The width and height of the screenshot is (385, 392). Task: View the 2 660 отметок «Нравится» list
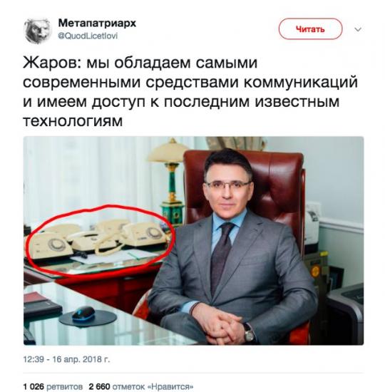pyautogui.click(x=141, y=386)
